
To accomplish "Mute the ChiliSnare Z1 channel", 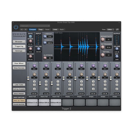I will click(x=34, y=85).
